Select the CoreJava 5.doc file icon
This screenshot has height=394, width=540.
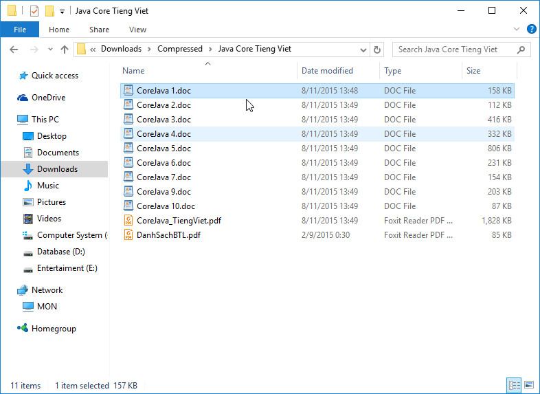click(128, 149)
